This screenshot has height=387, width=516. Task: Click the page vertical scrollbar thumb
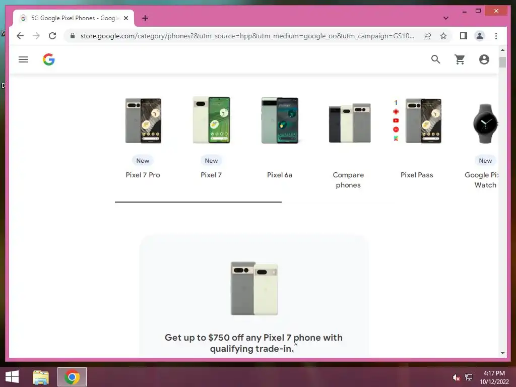point(502,62)
